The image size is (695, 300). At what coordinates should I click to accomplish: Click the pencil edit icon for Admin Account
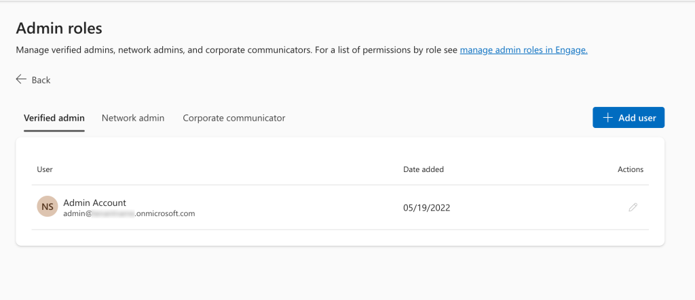(x=633, y=207)
